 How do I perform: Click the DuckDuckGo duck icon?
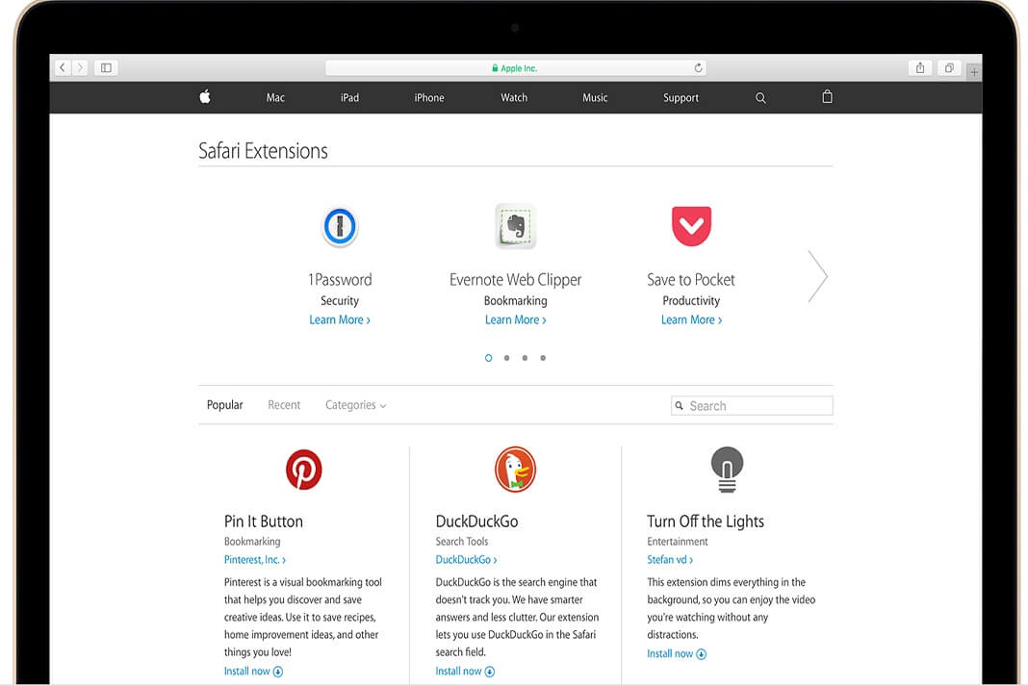point(515,470)
